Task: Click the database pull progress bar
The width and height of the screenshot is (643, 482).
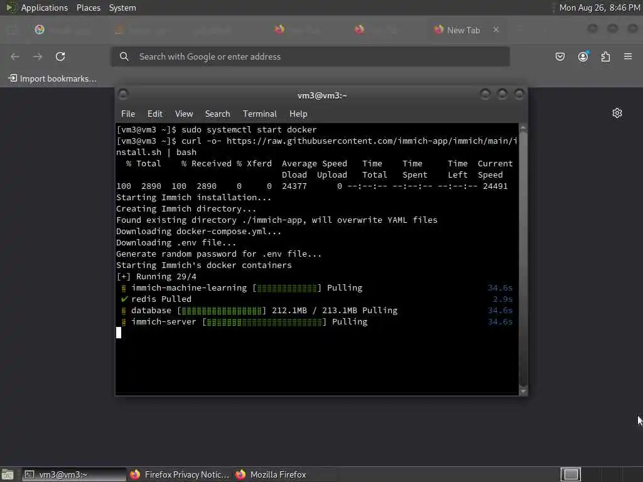Action: click(222, 311)
